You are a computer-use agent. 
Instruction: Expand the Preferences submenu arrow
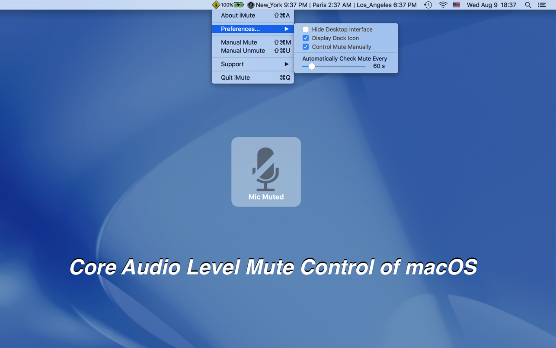[x=286, y=29]
